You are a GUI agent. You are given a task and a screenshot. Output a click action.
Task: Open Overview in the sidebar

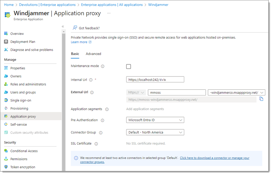(17, 34)
